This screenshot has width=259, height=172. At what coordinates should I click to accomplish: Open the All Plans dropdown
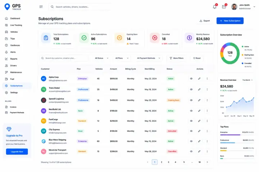click(x=122, y=58)
